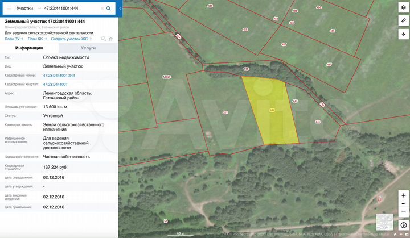Click the basemap preview thumbnail
Image resolution: width=410 pixels, height=238 pixels.
[384, 222]
